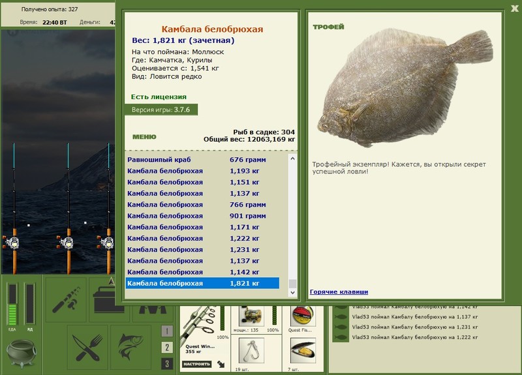Switch to rod slot 1

pos(167,331)
